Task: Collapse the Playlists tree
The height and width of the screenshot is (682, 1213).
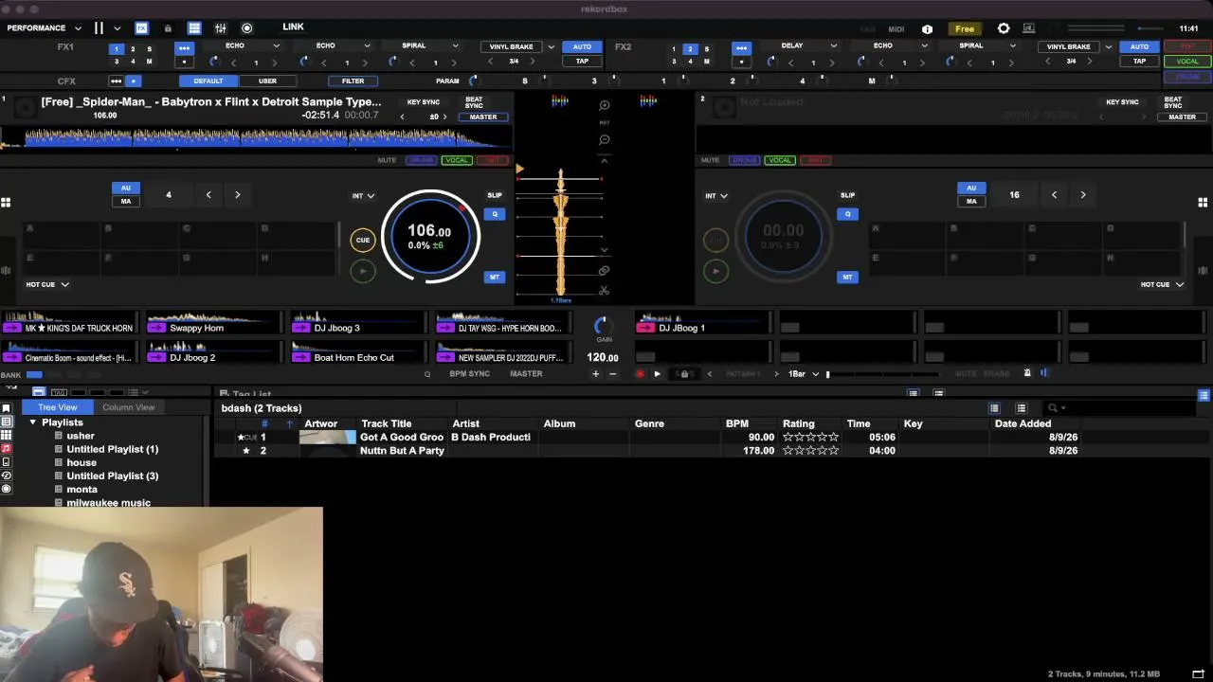Action: click(32, 422)
